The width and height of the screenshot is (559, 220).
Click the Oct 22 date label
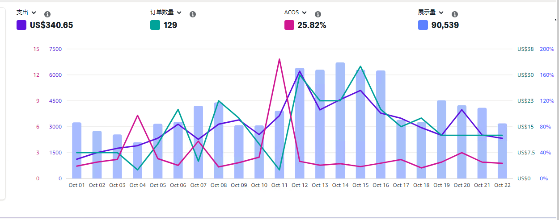coord(502,185)
